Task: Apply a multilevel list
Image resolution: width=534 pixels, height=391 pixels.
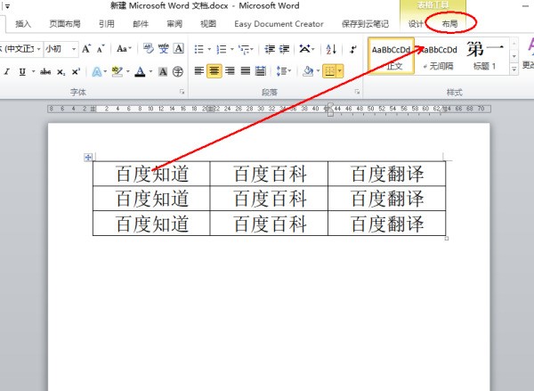Action: [244, 49]
